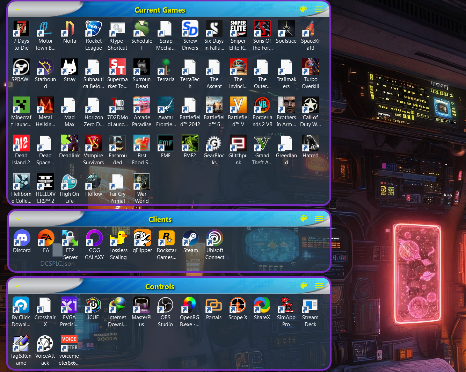Viewport: 466px width, 372px height.
Task: Open the SpaceKraft! rocket icon
Action: [x=311, y=29]
